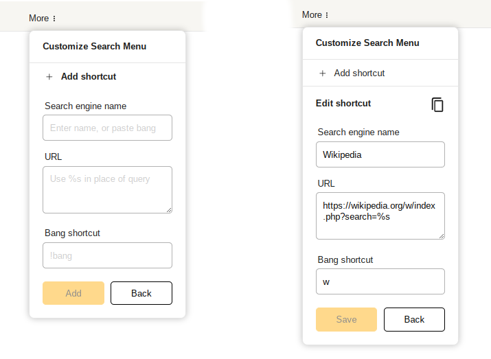
Task: Focus the empty Search engine name field
Action: coord(107,128)
